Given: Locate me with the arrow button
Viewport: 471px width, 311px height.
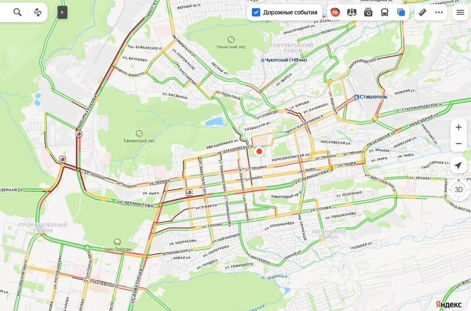Looking at the screenshot, I should click(458, 165).
